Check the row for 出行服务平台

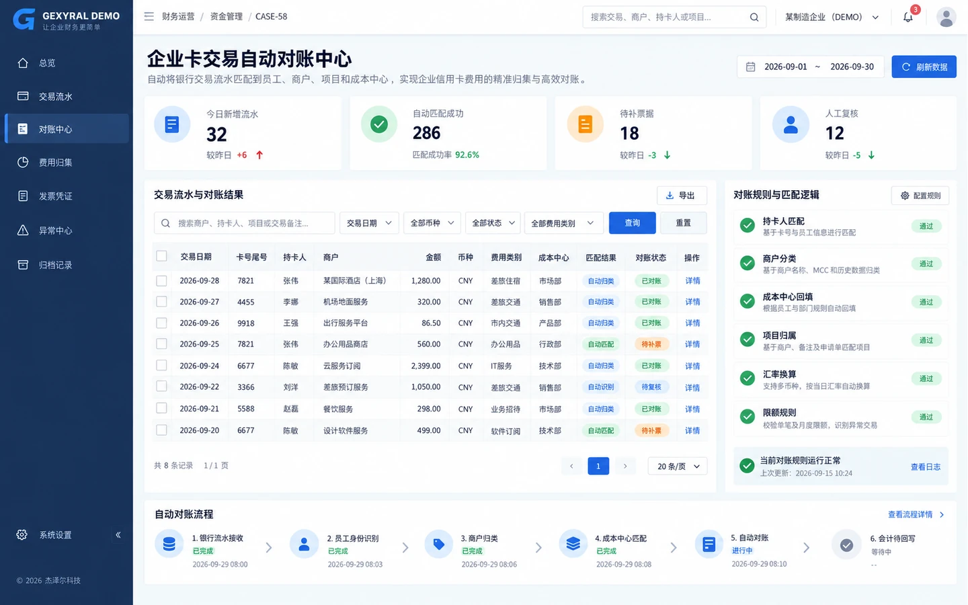[161, 323]
